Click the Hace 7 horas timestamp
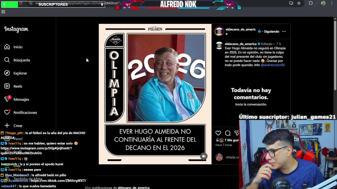The width and height of the screenshot is (337, 189). 224,145
